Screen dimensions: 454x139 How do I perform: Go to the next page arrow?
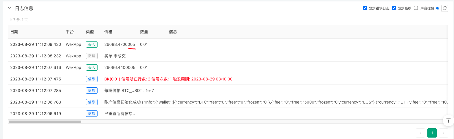point(444,133)
